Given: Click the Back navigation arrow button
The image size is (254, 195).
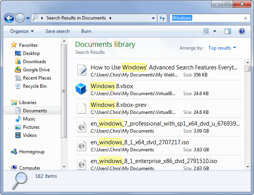Looking at the screenshot, I should [9, 18].
